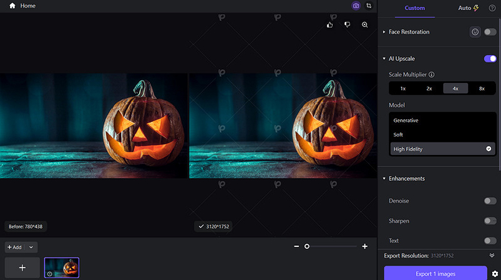
Task: Select the 8x scale multiplier
Action: [482, 88]
